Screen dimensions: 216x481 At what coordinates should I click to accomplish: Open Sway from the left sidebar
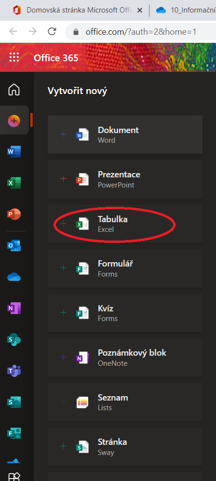click(14, 402)
